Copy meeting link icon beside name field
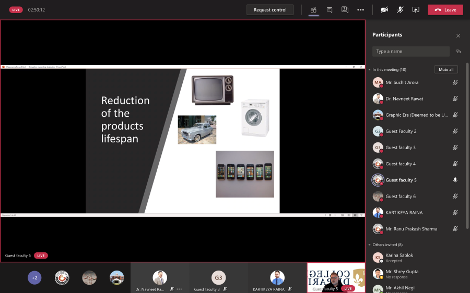 pyautogui.click(x=458, y=52)
